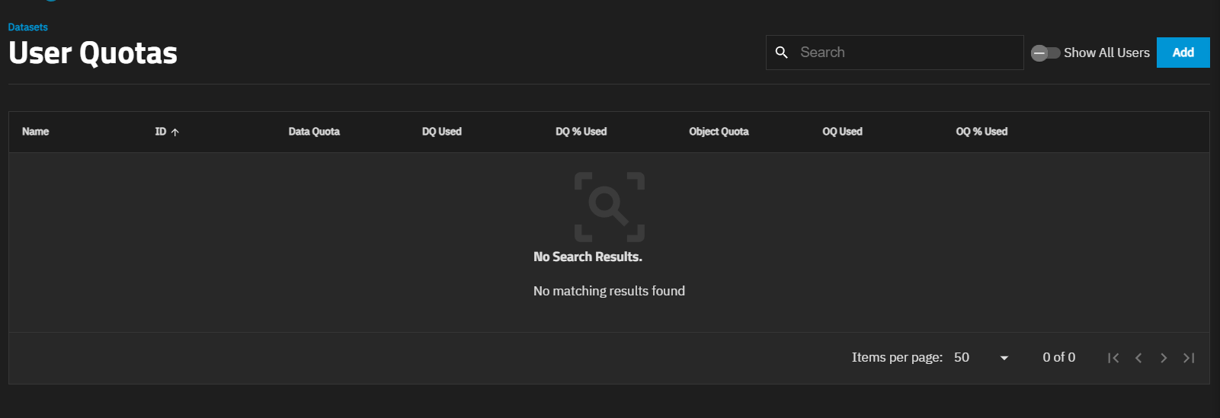Open the items per page dropdown

[x=981, y=358]
